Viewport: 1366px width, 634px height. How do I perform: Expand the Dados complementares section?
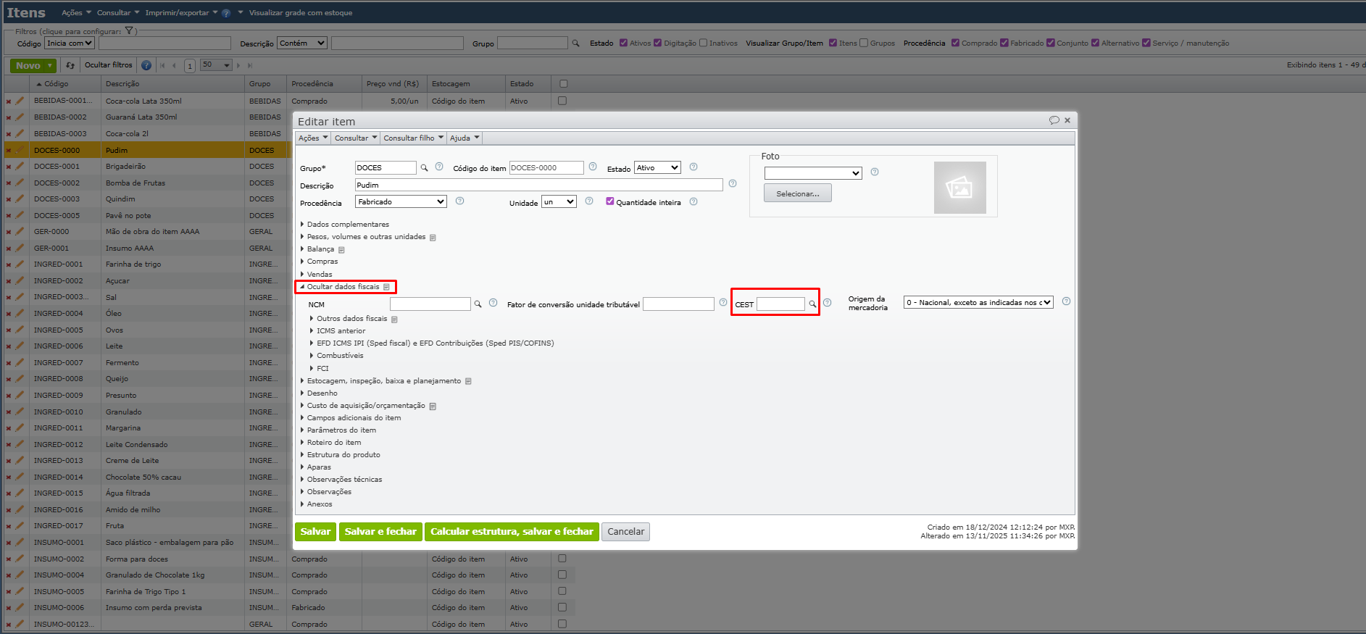tap(345, 225)
